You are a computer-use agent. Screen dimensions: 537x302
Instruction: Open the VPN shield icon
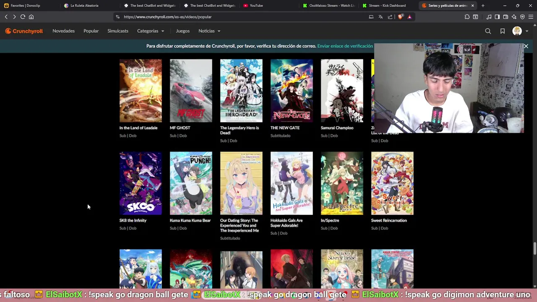tap(522, 17)
